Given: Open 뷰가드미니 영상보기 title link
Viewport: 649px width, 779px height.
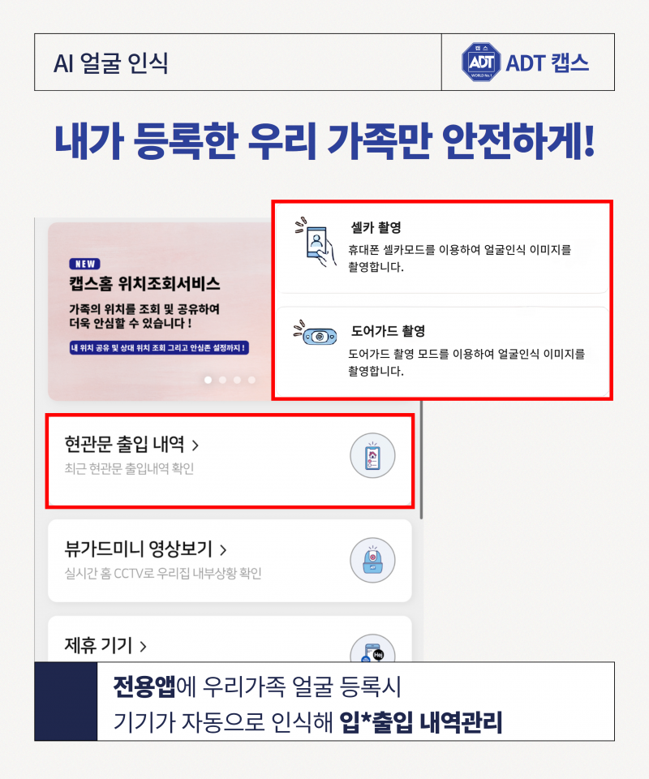Looking at the screenshot, I should click(139, 549).
